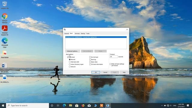Click the blue computer icon left of the orange taskbar icon

click(95, 105)
